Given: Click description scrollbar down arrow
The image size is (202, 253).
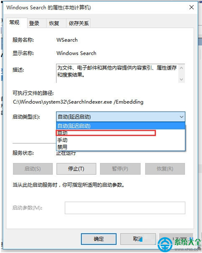Looking at the screenshot, I should tap(181, 79).
